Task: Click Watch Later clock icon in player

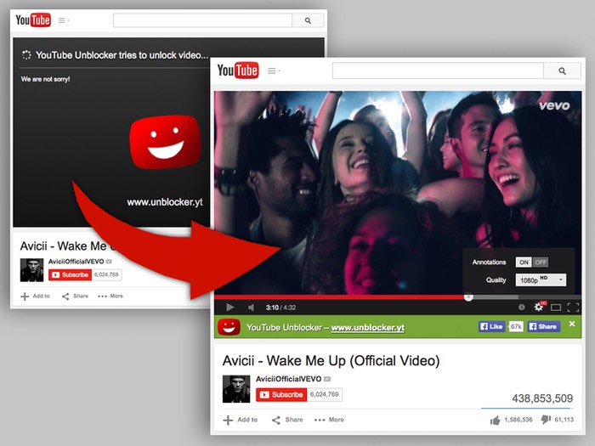Action: pyautogui.click(x=521, y=308)
